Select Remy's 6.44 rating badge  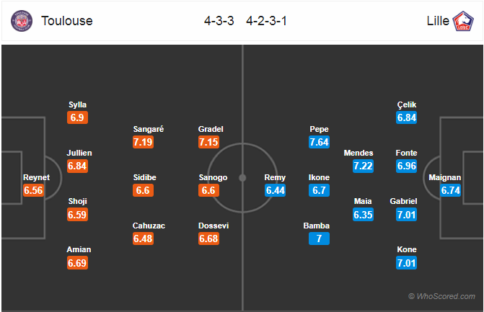tap(276, 190)
